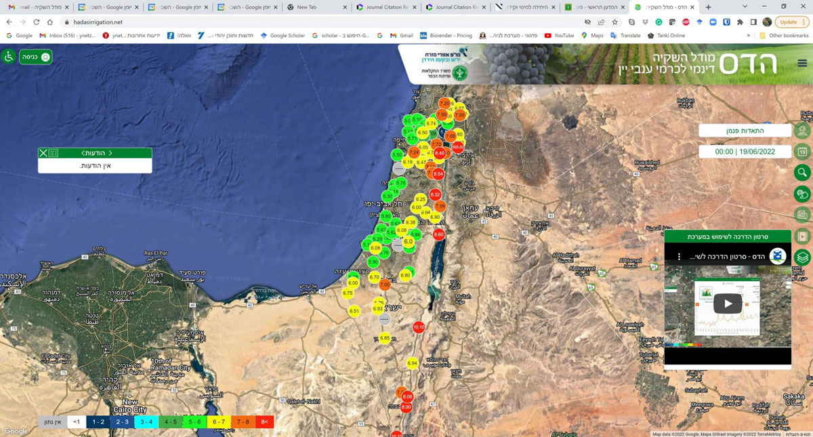Screen dimensions: 813x437
Task: Click the tutorial video icon in the sidebar
Action: click(802, 236)
